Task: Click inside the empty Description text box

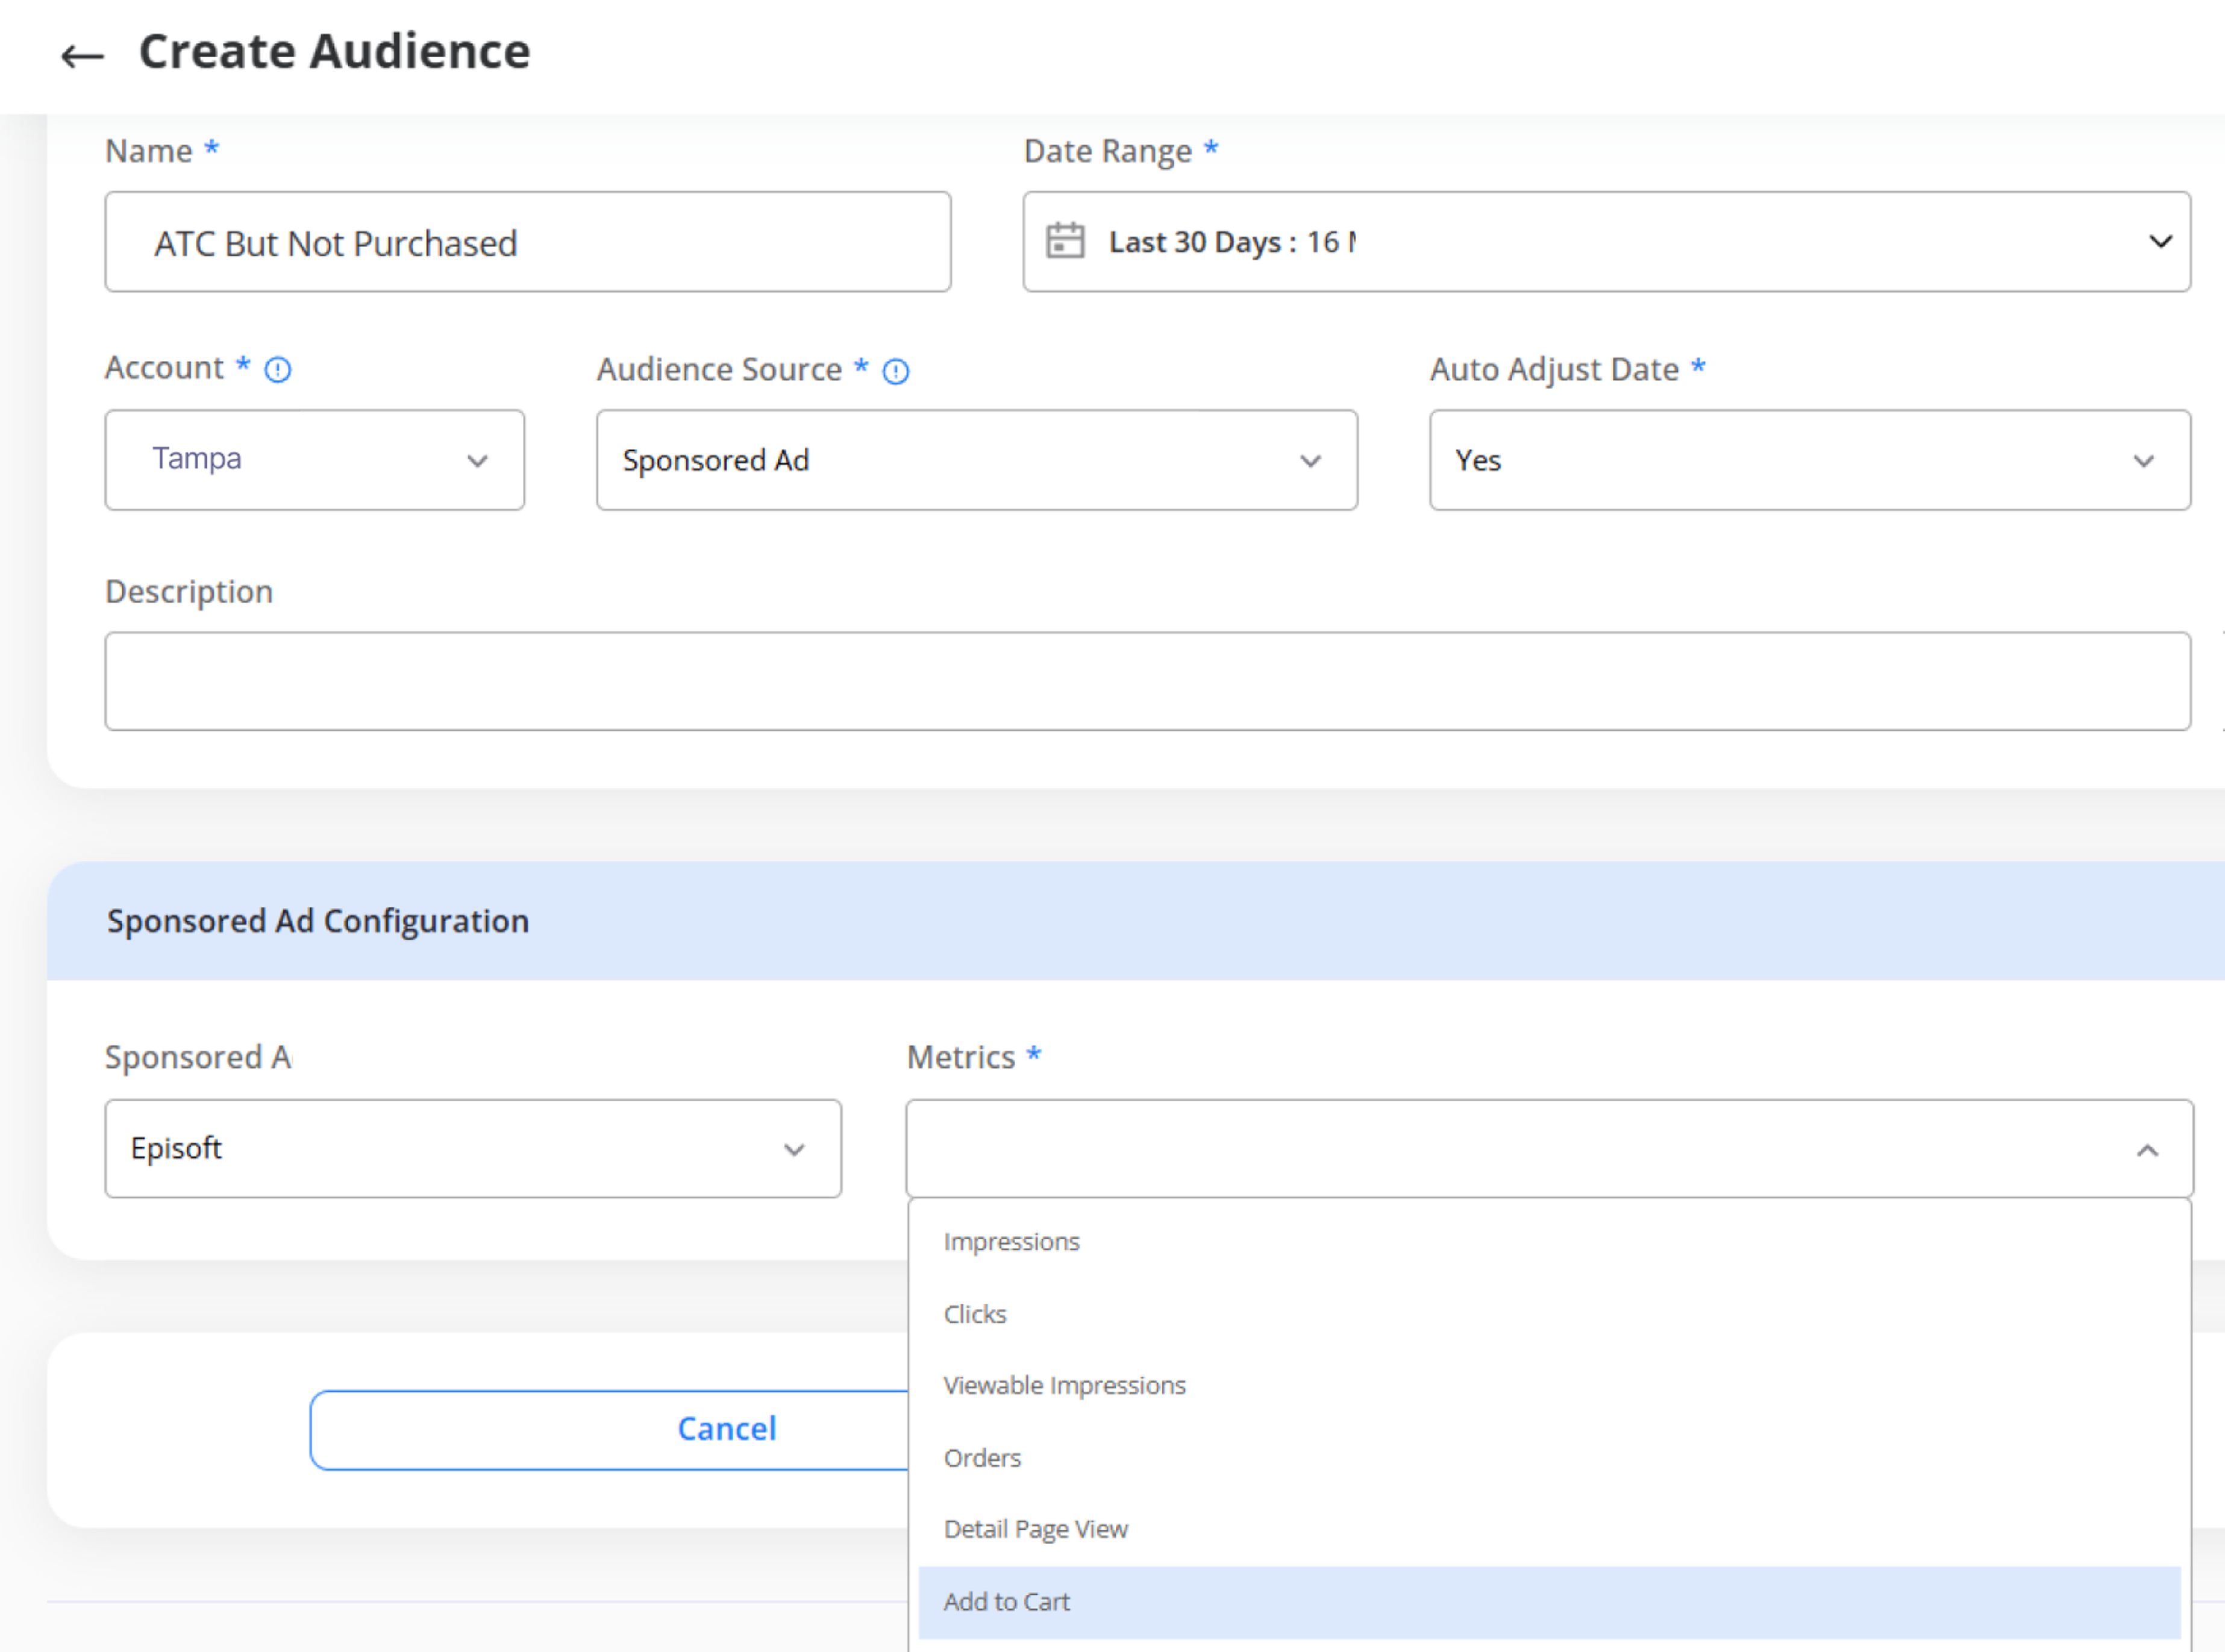Action: point(1147,681)
